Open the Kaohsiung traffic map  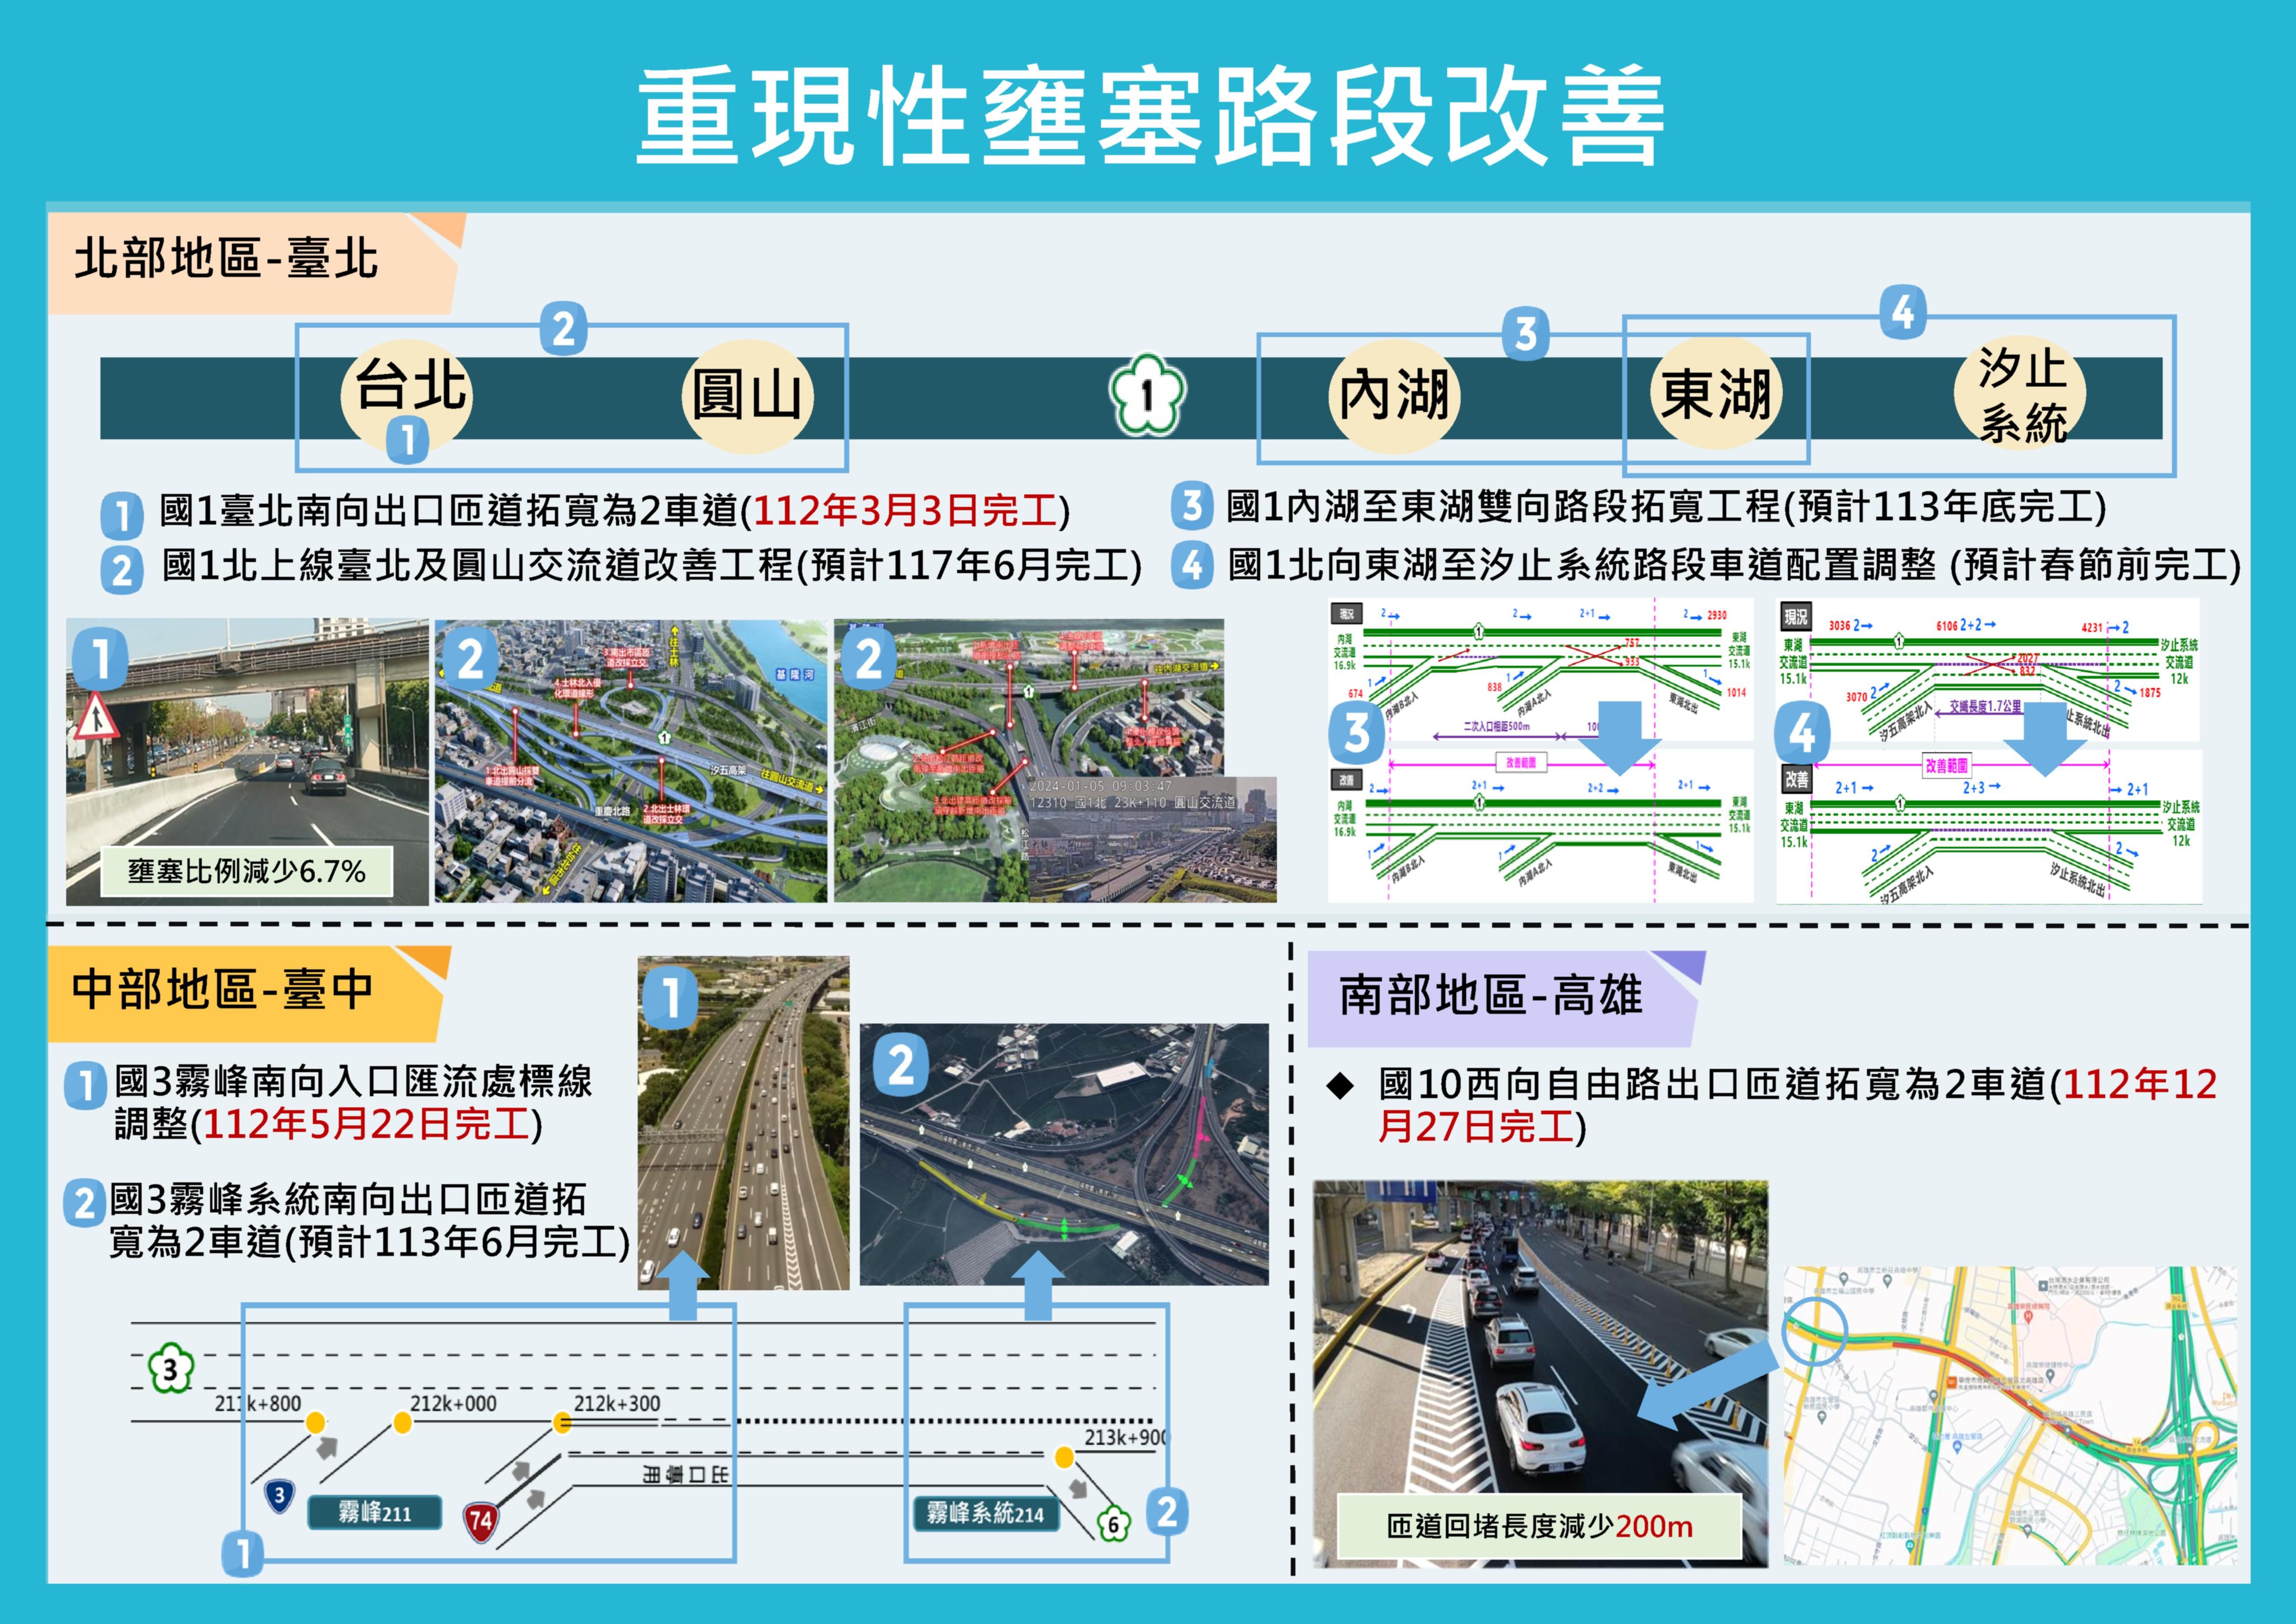[2011, 1416]
